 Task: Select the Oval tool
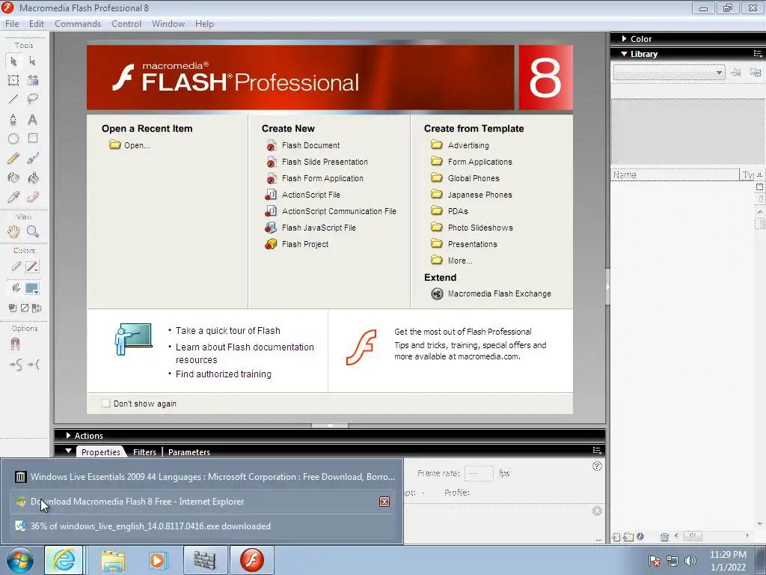click(13, 139)
